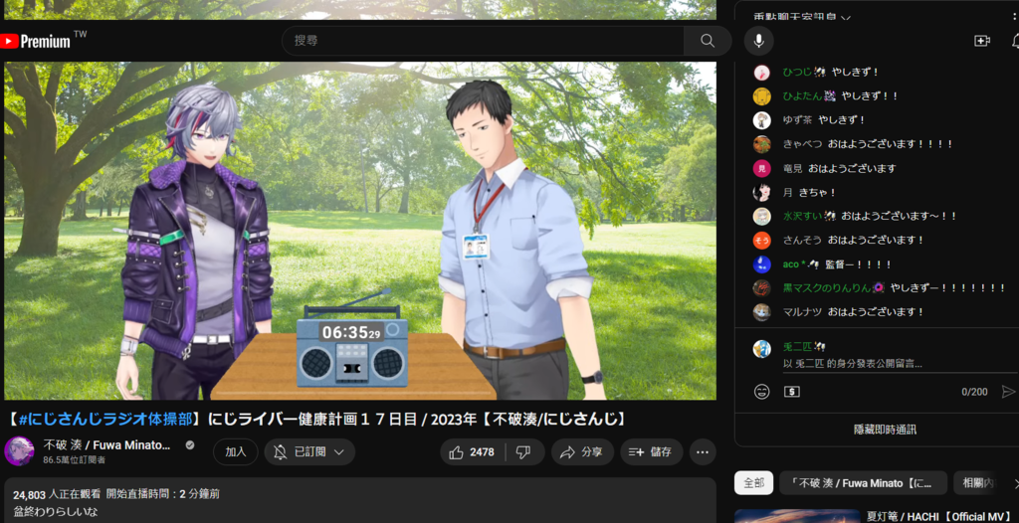Open きゃべつ chat avatar
The width and height of the screenshot is (1019, 523).
click(x=761, y=144)
